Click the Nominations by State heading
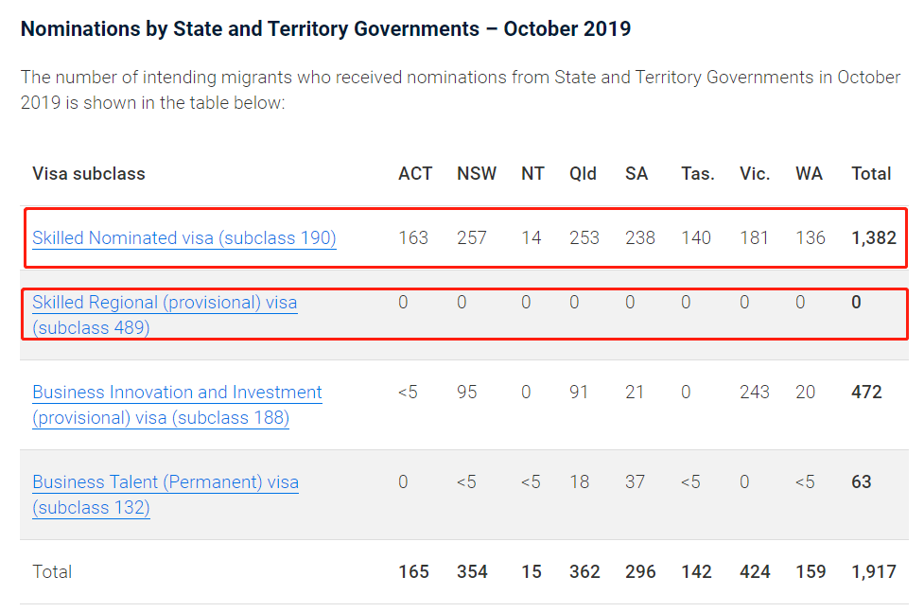The image size is (924, 612). point(325,28)
